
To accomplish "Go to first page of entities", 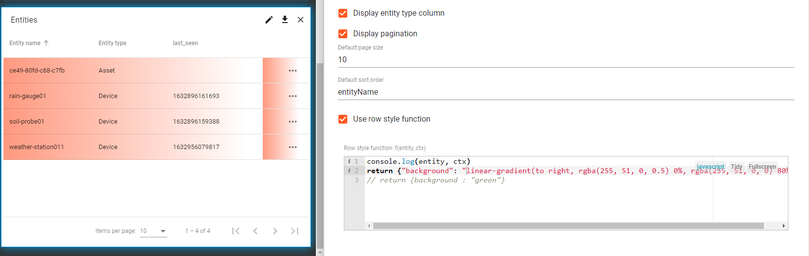I will point(236,231).
